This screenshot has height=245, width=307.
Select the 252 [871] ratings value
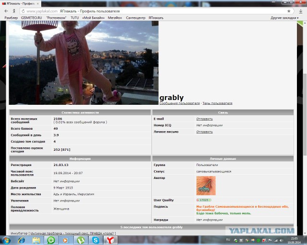pos(62,150)
